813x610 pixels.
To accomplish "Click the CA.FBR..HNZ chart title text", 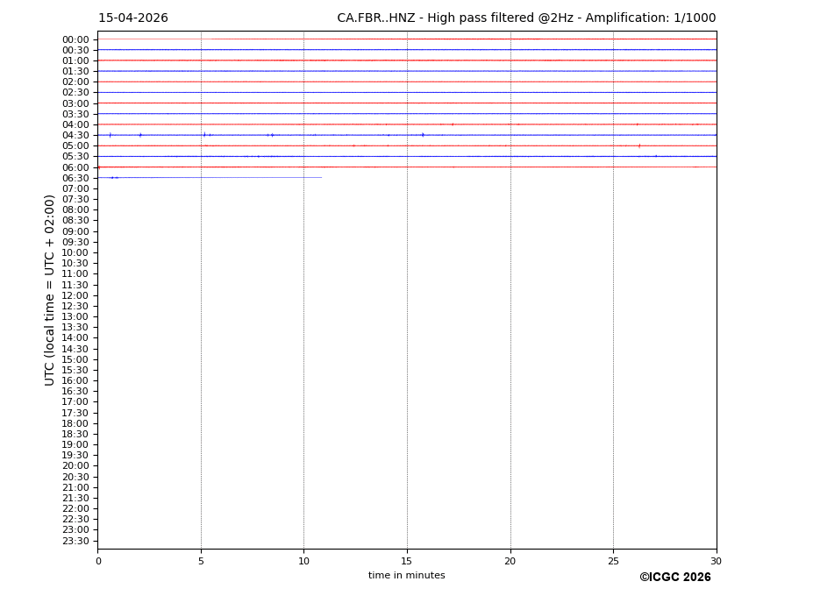I will pos(526,18).
